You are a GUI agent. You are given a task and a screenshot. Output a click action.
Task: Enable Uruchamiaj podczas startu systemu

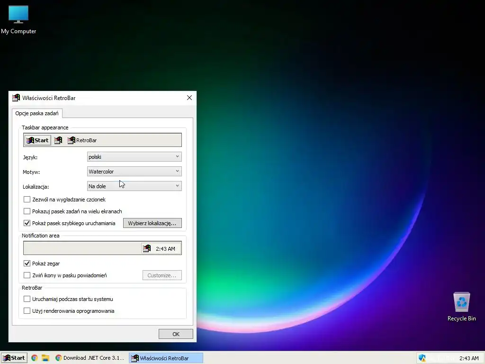pyautogui.click(x=27, y=299)
